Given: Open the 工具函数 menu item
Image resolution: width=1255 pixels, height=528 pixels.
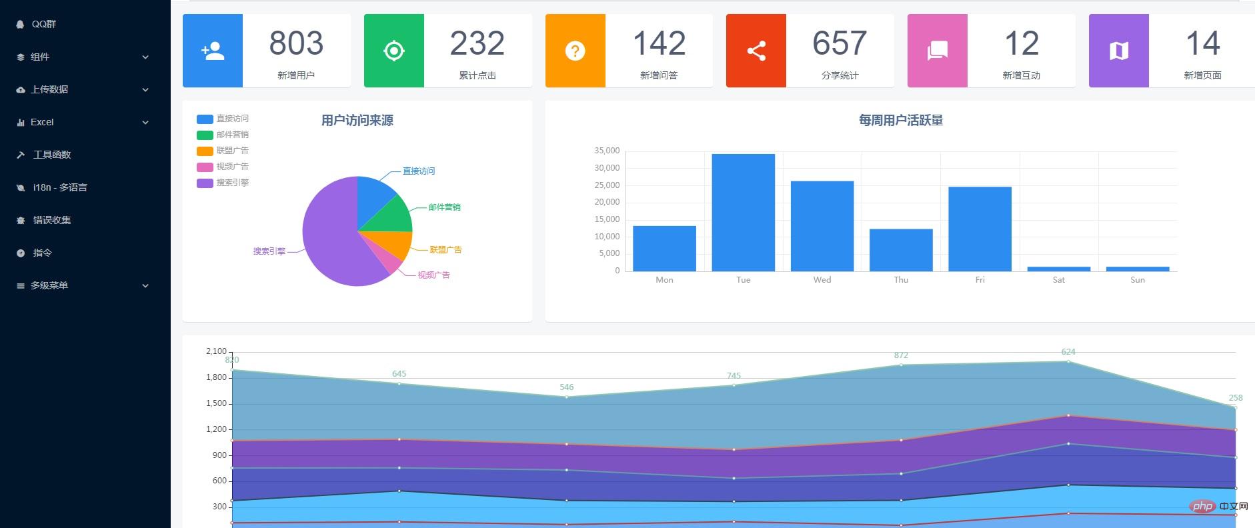Looking at the screenshot, I should point(51,155).
